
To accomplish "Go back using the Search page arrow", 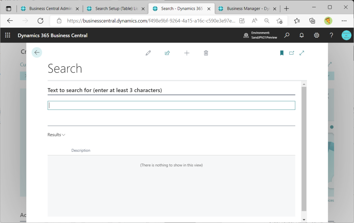I will pos(37,53).
